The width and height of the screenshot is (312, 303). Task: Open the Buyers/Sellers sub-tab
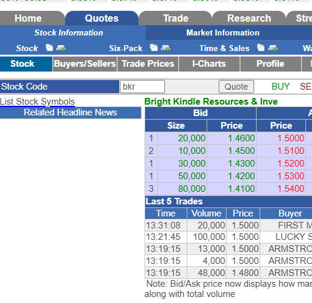coord(85,64)
